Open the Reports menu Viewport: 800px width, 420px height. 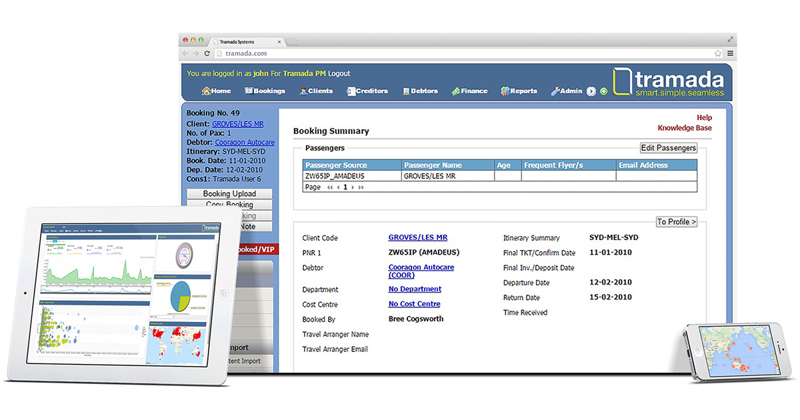pyautogui.click(x=519, y=91)
